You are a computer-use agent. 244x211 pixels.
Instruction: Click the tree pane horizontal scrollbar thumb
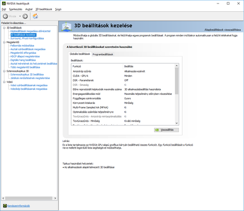pyautogui.click(x=28, y=198)
